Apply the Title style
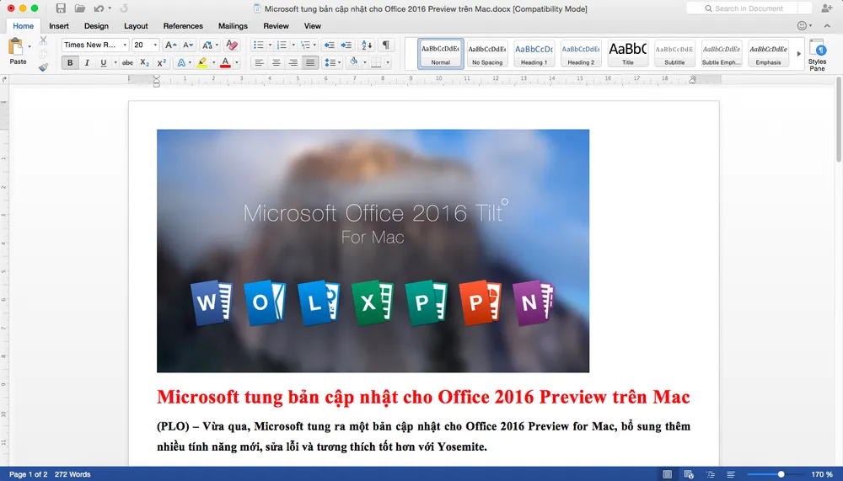Viewport: 843px width, 481px height. pyautogui.click(x=627, y=53)
